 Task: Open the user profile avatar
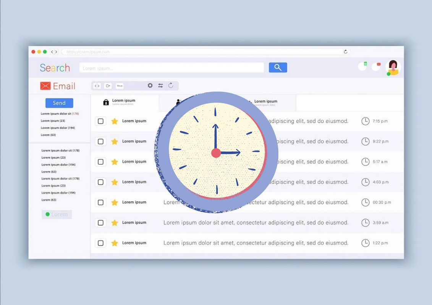pos(393,67)
